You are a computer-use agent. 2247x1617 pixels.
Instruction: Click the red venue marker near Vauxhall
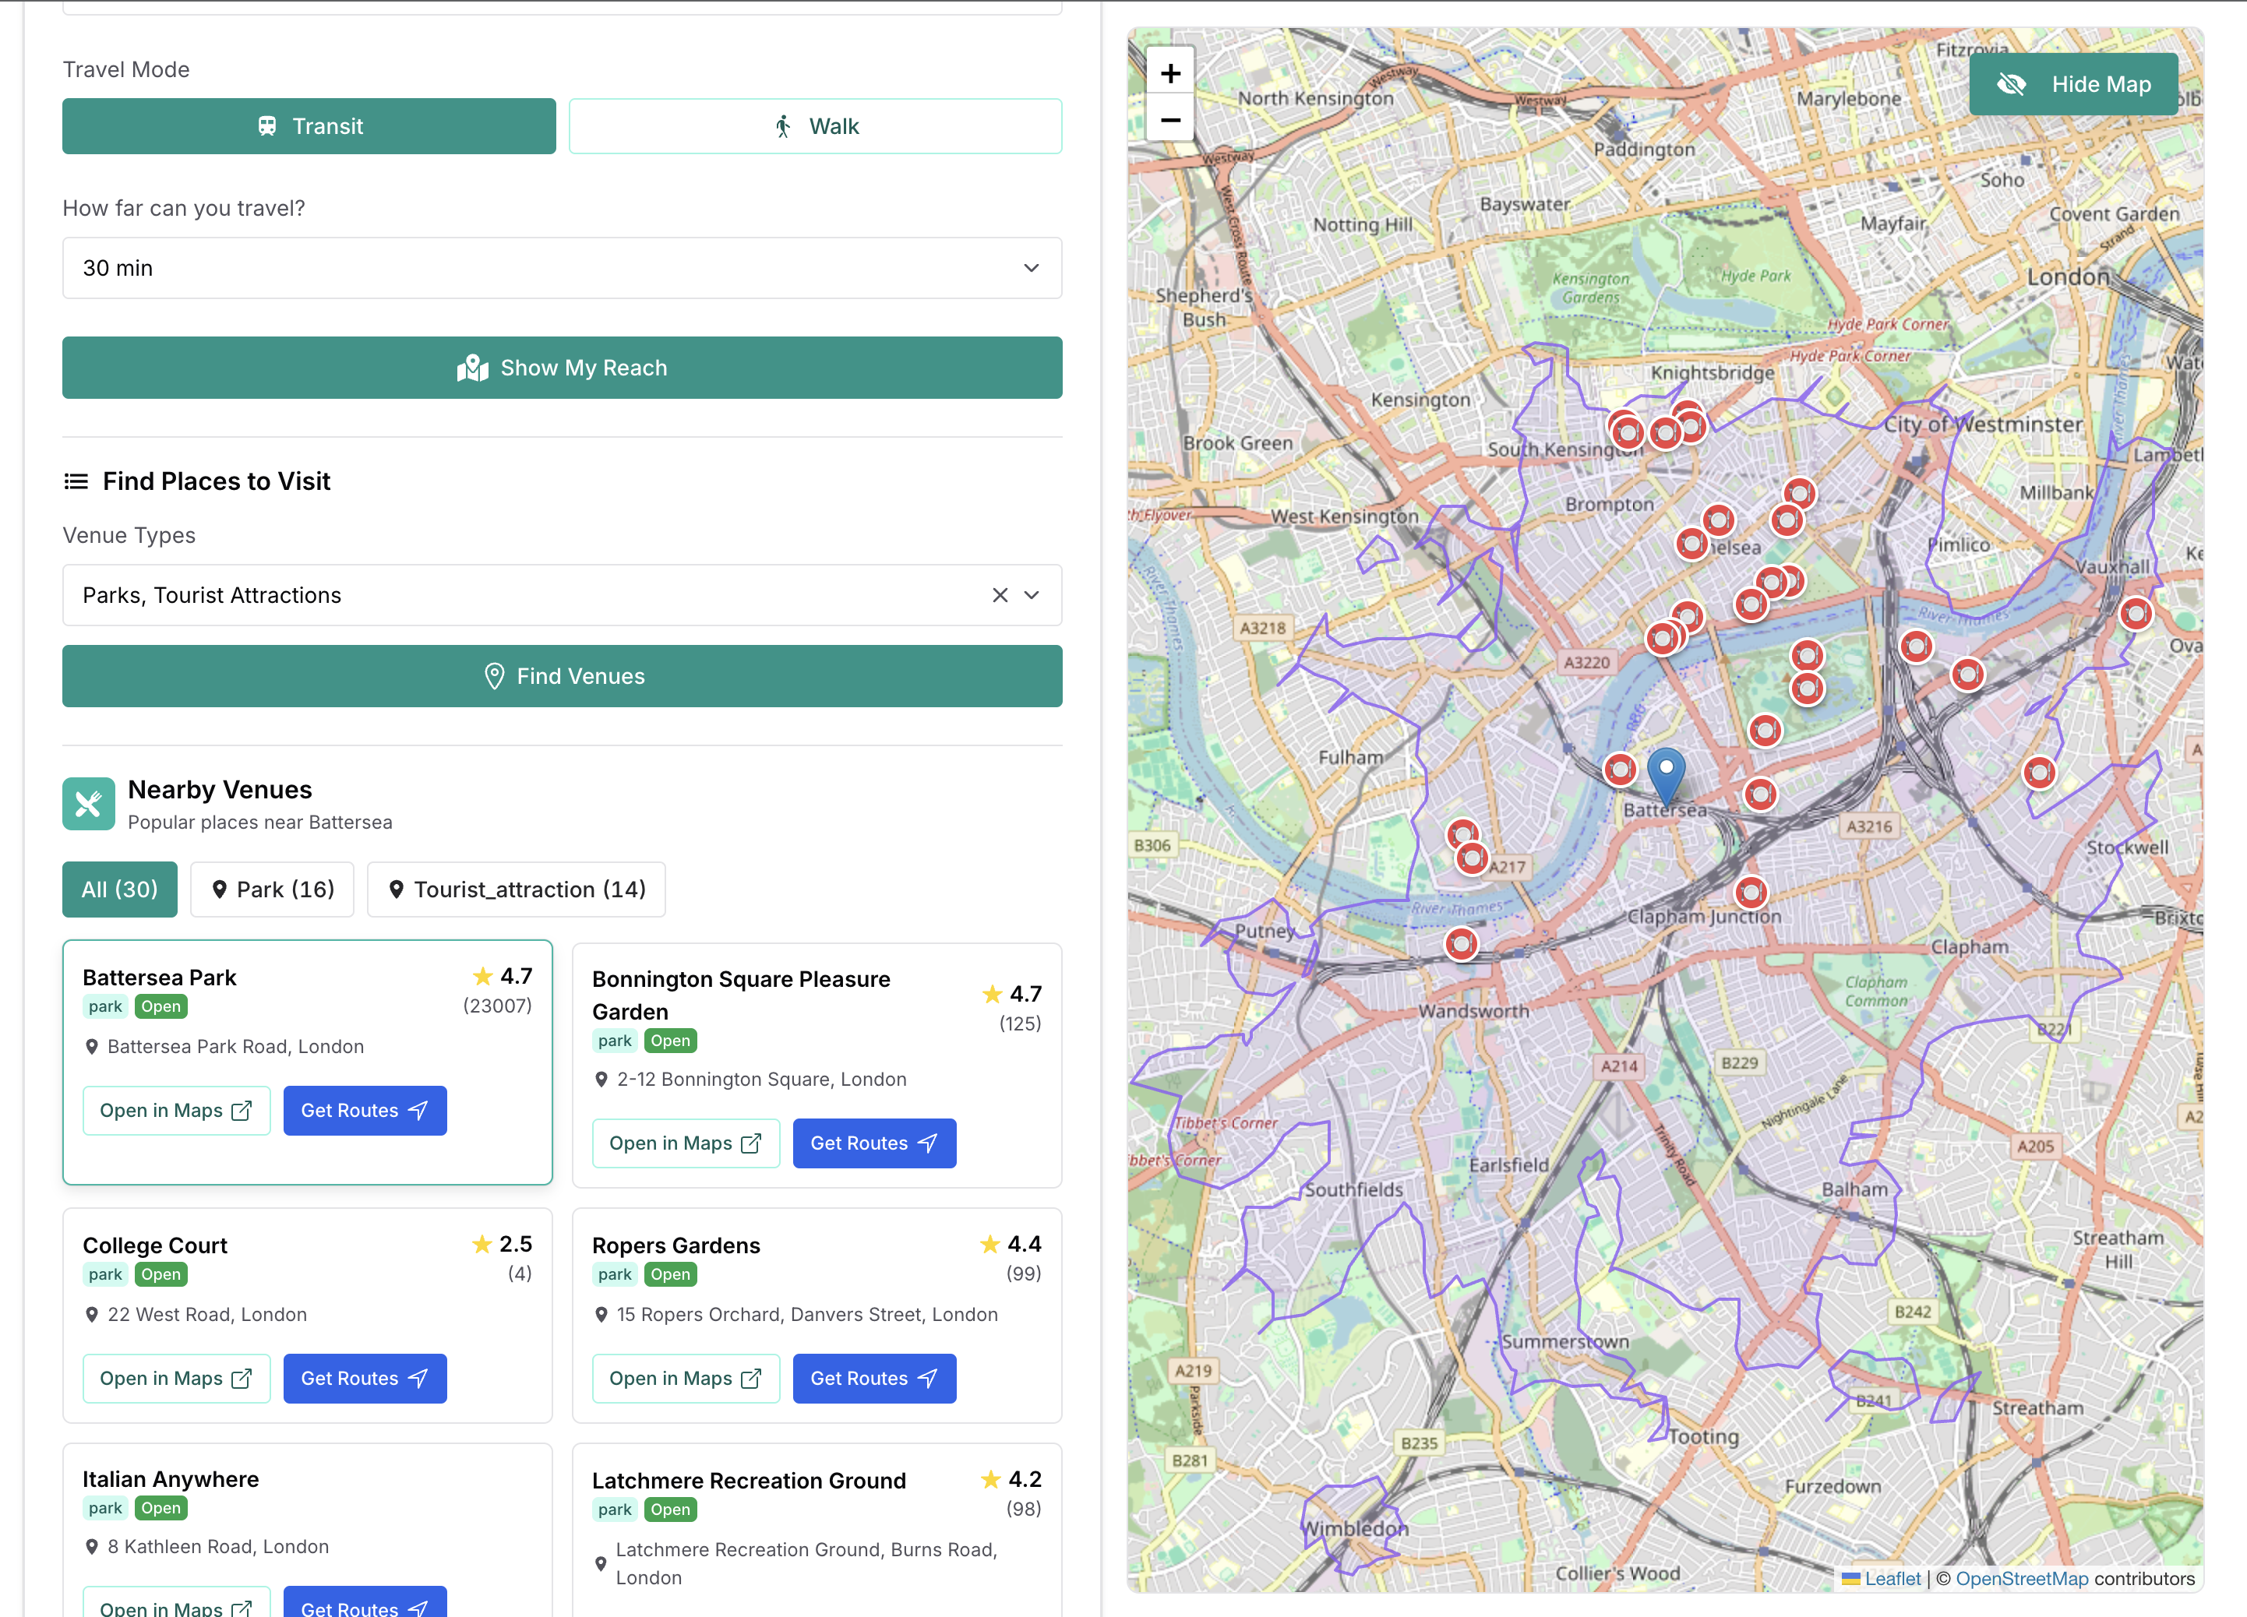coord(2135,615)
